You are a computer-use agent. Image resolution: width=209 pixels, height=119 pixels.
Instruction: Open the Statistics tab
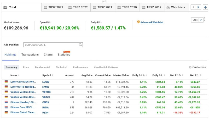pos(64,55)
